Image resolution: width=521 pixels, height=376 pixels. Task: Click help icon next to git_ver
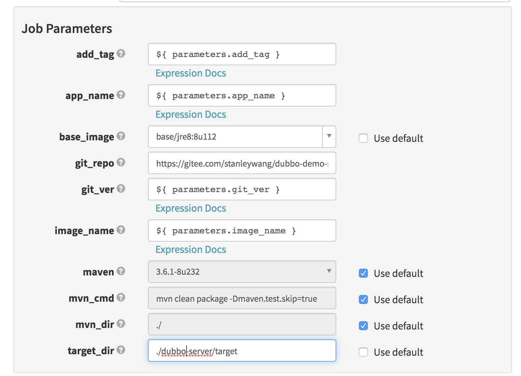(x=121, y=188)
